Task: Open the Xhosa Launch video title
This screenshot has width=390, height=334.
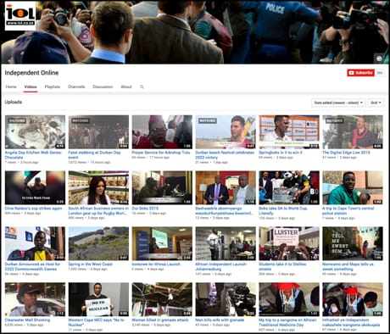Action: 156,264
